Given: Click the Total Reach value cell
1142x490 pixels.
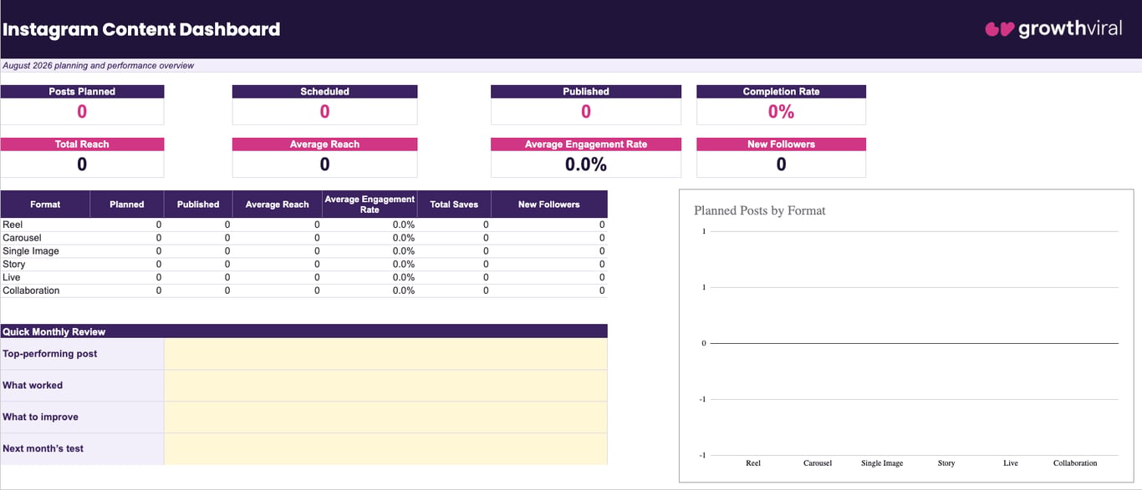Looking at the screenshot, I should coord(82,164).
